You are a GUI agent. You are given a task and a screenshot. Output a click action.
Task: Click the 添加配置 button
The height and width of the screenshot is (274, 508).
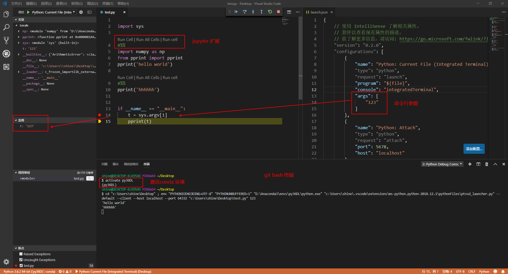(474, 149)
